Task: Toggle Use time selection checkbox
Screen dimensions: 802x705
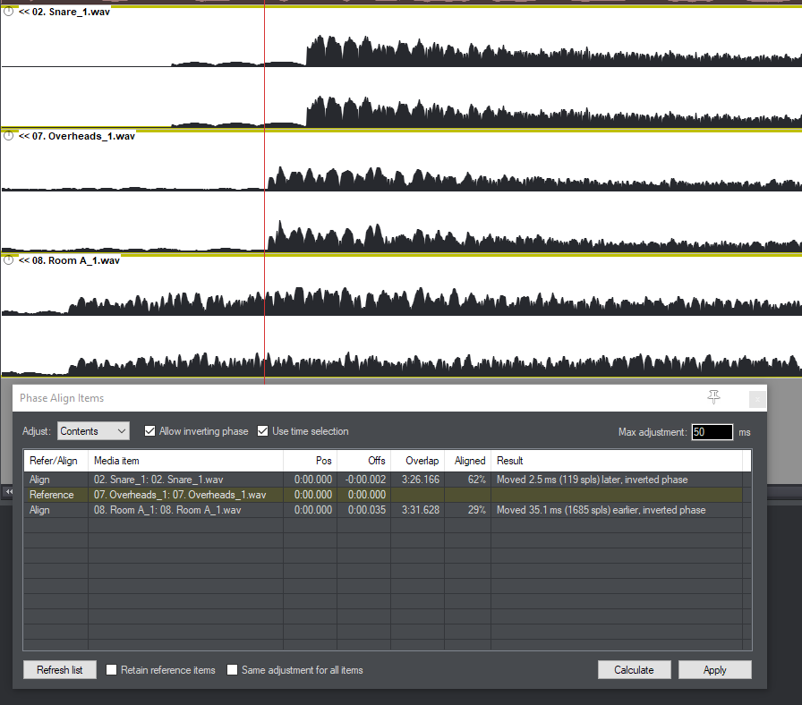Action: click(262, 431)
